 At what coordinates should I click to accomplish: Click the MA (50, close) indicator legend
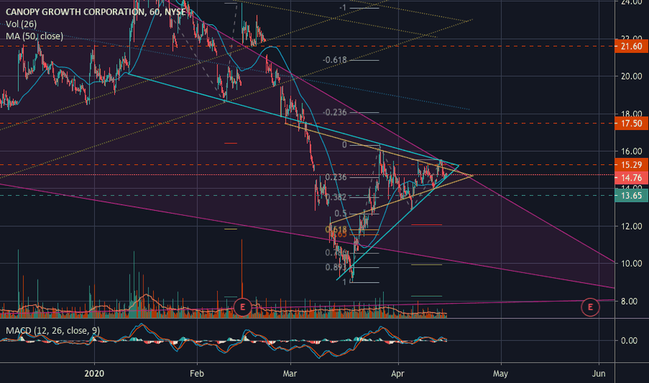(x=34, y=36)
